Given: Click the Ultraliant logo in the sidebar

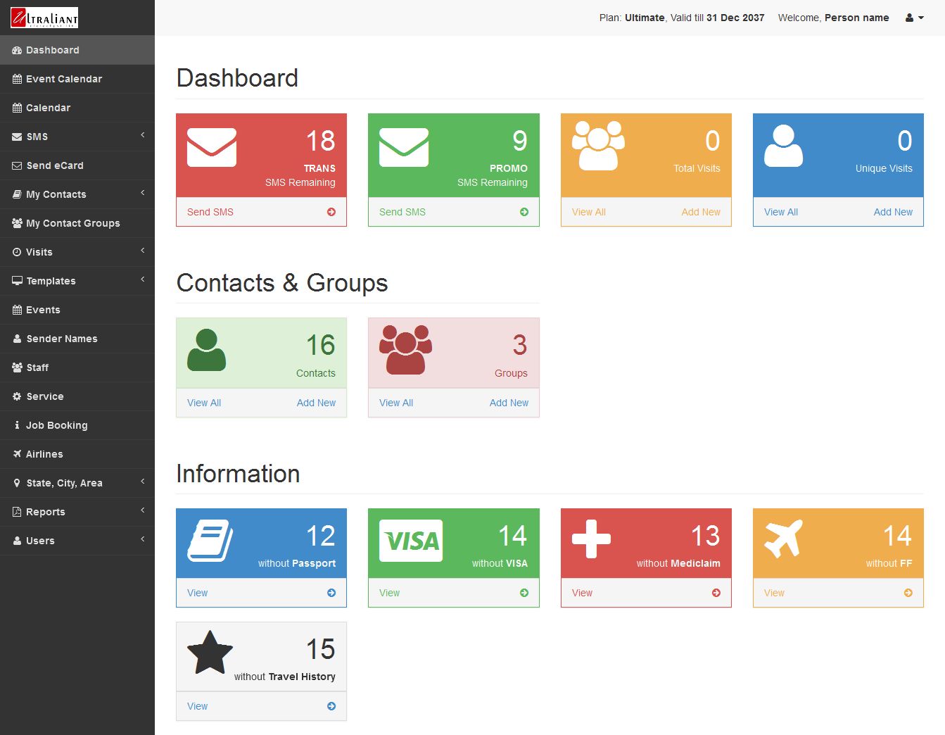Looking at the screenshot, I should point(44,18).
